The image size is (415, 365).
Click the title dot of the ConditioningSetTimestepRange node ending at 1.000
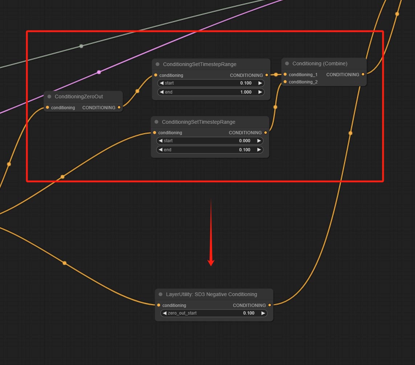tap(158, 64)
